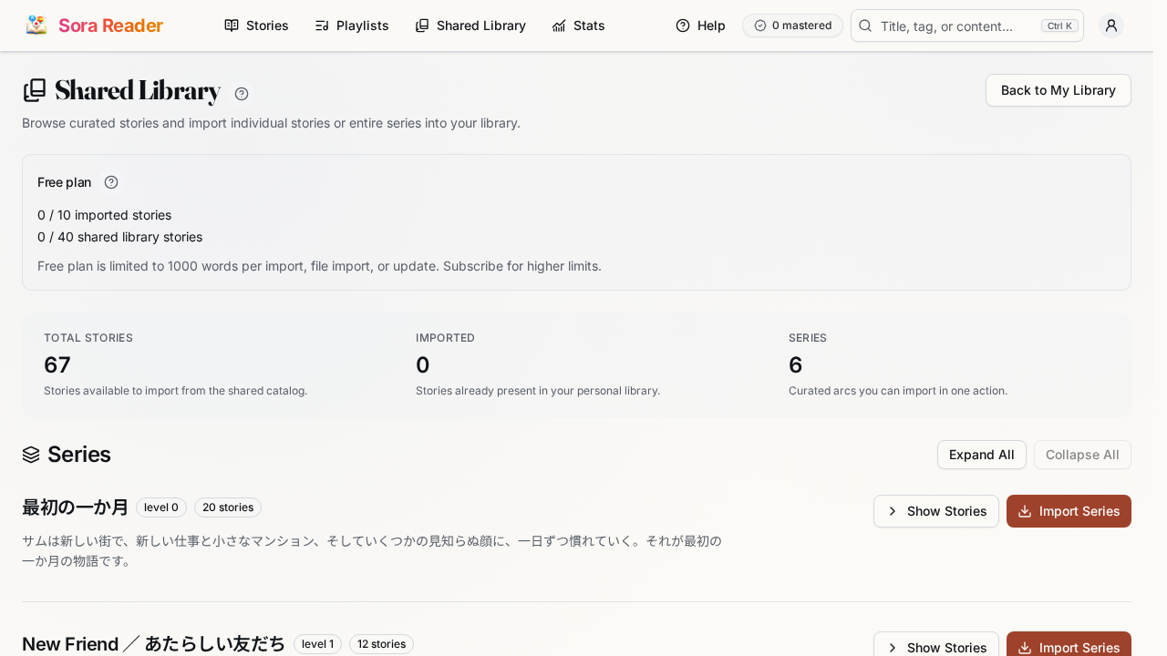1167x656 pixels.
Task: Import the New Friend series
Action: coord(1069,644)
